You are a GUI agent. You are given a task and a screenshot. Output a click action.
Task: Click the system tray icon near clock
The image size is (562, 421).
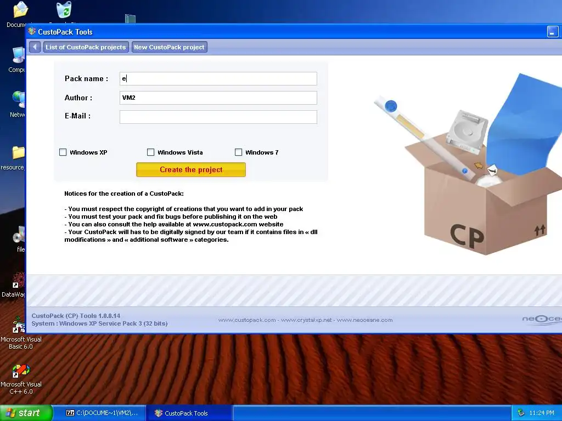pos(521,413)
